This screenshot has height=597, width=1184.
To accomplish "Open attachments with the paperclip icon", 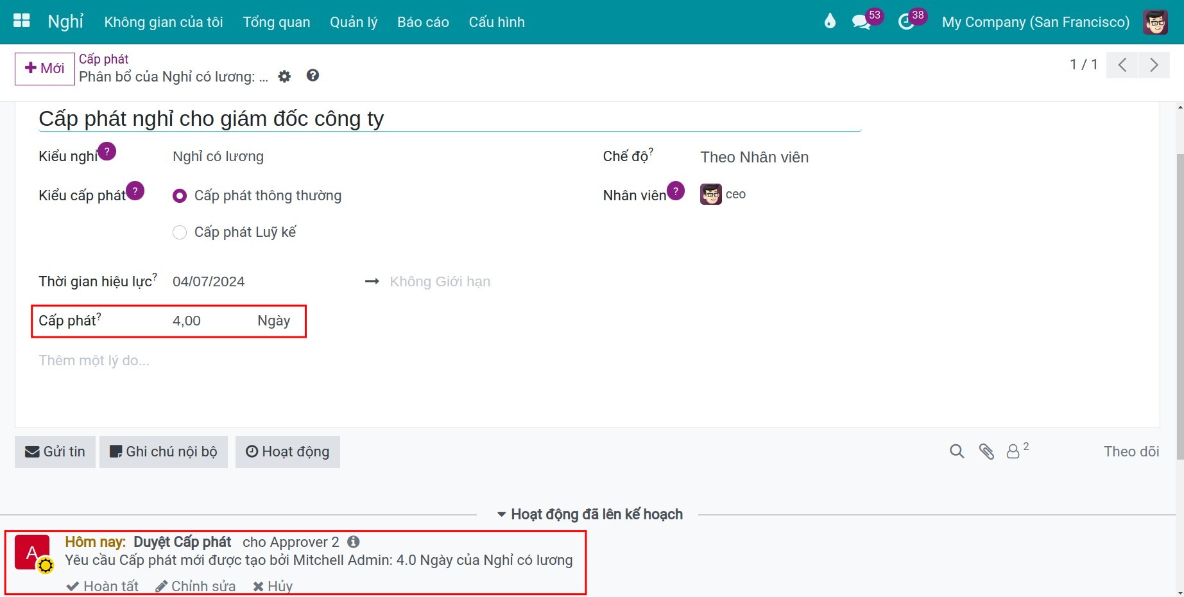I will coord(986,451).
